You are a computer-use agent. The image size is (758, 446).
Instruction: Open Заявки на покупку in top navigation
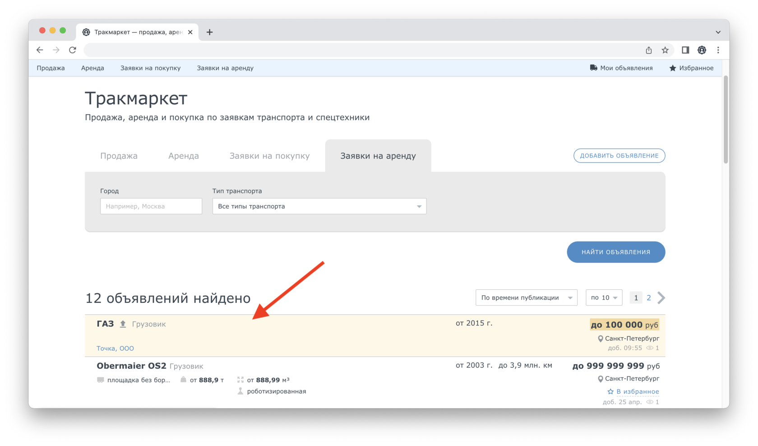point(150,68)
